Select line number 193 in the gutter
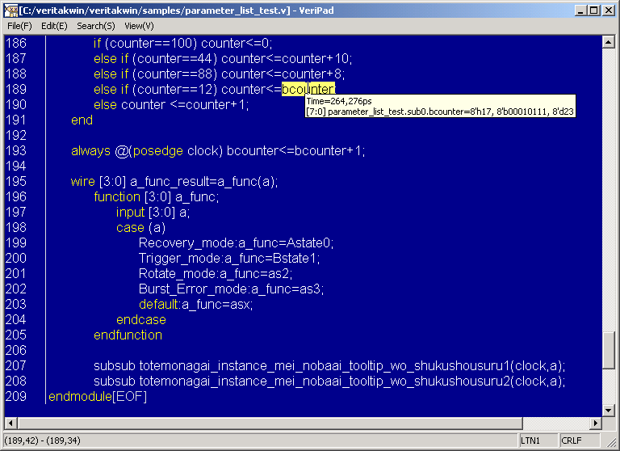620x451 pixels. pos(16,150)
